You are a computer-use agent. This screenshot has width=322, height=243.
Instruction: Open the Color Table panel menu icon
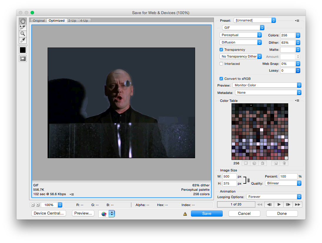click(x=297, y=100)
